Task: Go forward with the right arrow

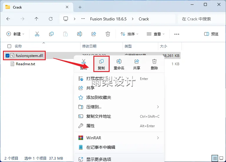Action: click(x=22, y=19)
